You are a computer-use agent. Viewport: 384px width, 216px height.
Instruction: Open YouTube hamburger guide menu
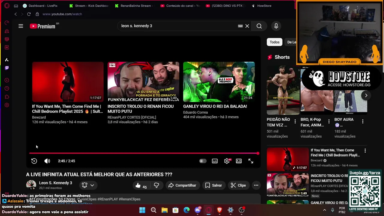click(x=21, y=26)
